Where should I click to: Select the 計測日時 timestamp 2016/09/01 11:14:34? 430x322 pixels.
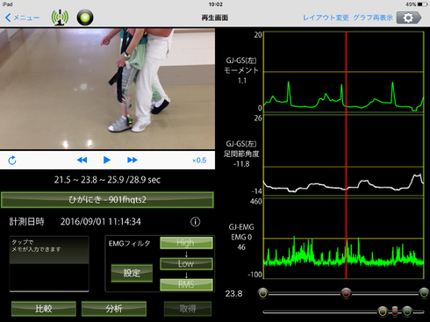(101, 222)
